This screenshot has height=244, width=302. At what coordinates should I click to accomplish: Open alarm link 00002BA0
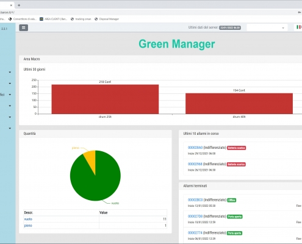pyautogui.click(x=195, y=148)
